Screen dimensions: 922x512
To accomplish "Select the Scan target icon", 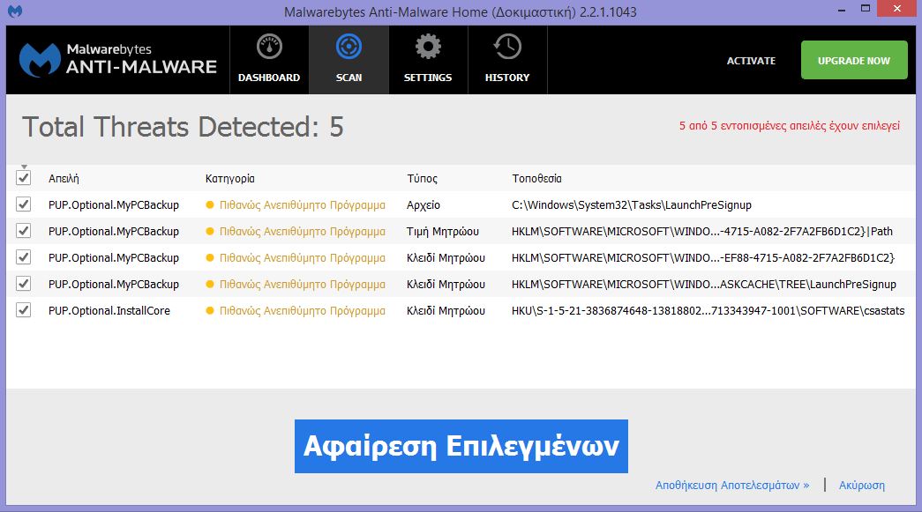I will (349, 47).
